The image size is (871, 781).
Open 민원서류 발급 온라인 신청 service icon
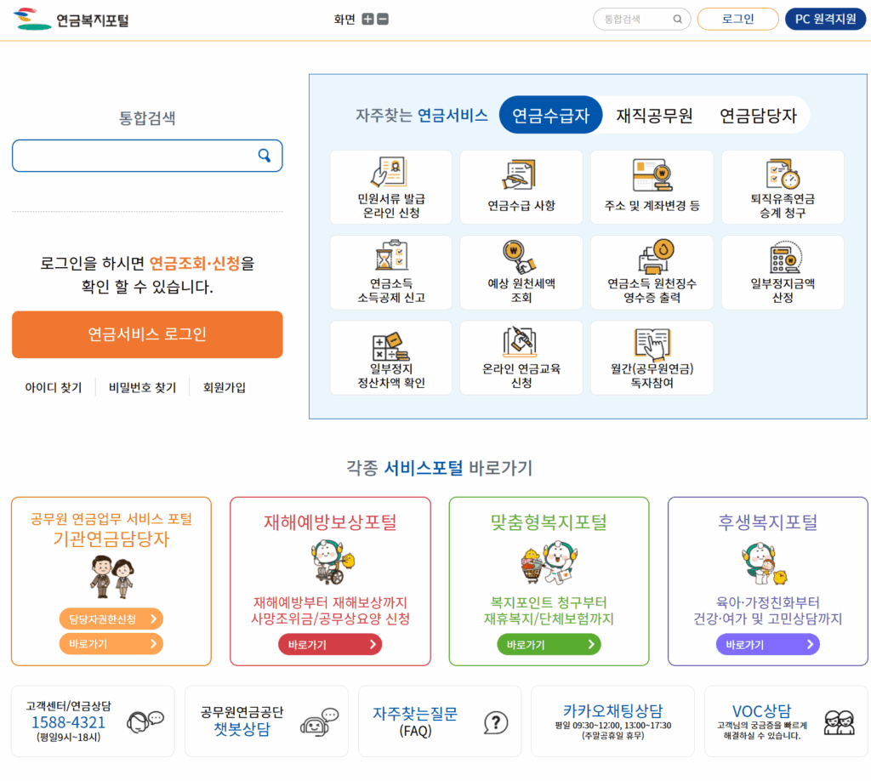[x=390, y=187]
